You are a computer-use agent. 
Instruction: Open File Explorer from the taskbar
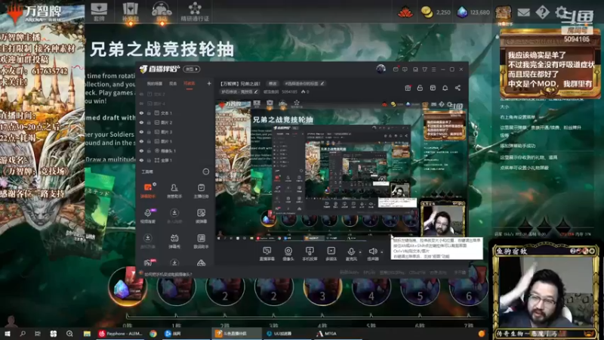point(87,333)
